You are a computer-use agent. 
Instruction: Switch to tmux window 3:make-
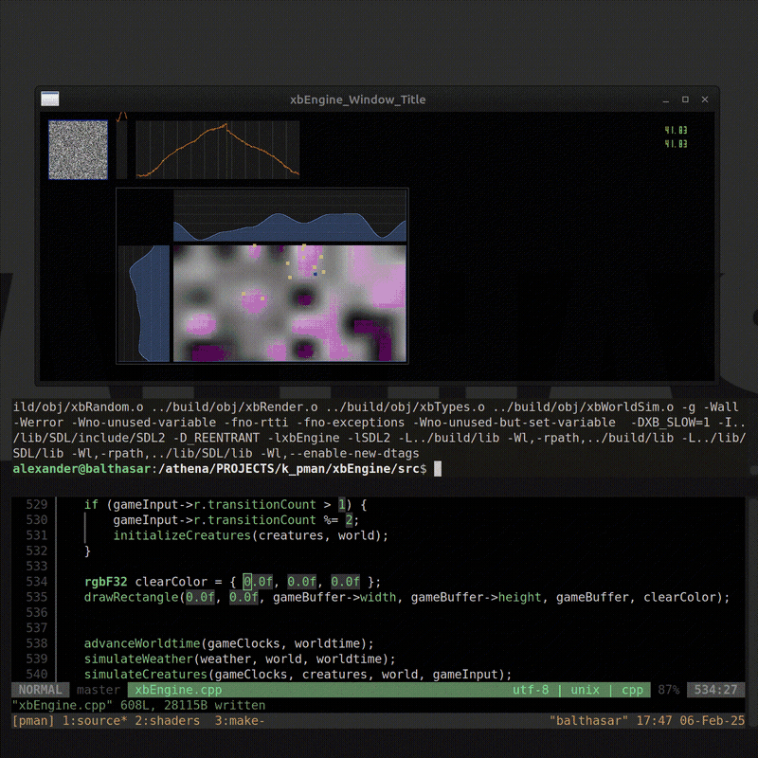click(x=239, y=721)
